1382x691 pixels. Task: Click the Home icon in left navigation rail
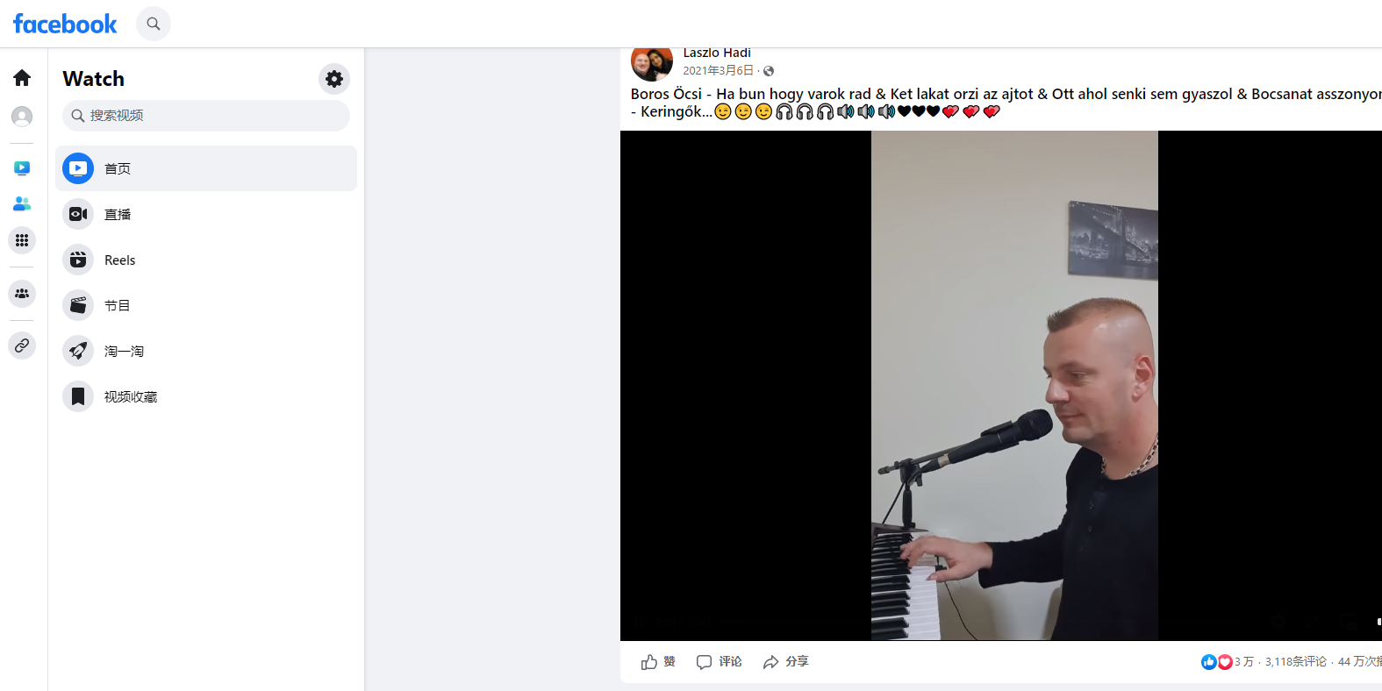tap(21, 77)
